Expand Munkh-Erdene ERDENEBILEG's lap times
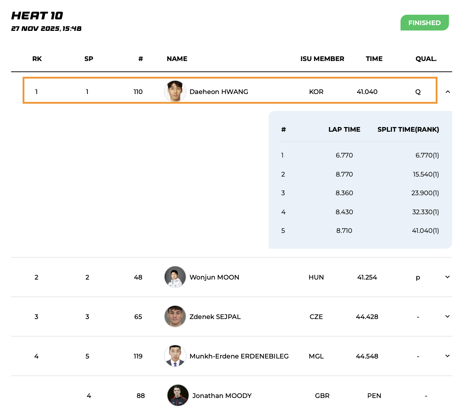Image resolution: width=464 pixels, height=417 pixels. 447,356
